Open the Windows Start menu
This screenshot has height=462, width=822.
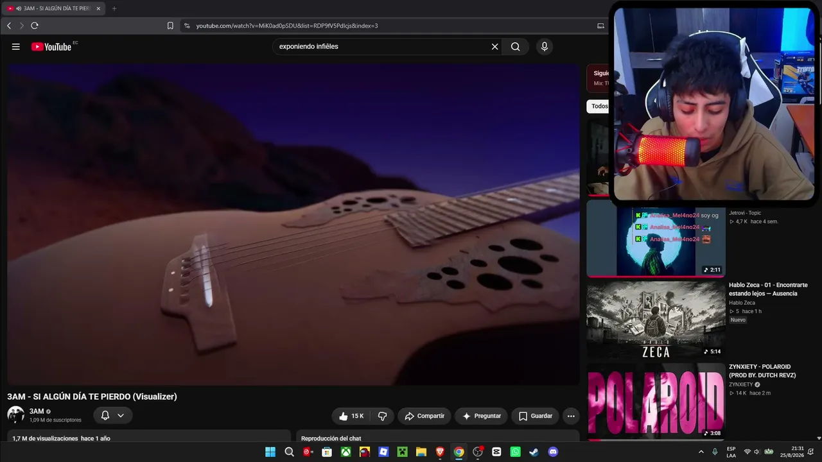coord(270,452)
